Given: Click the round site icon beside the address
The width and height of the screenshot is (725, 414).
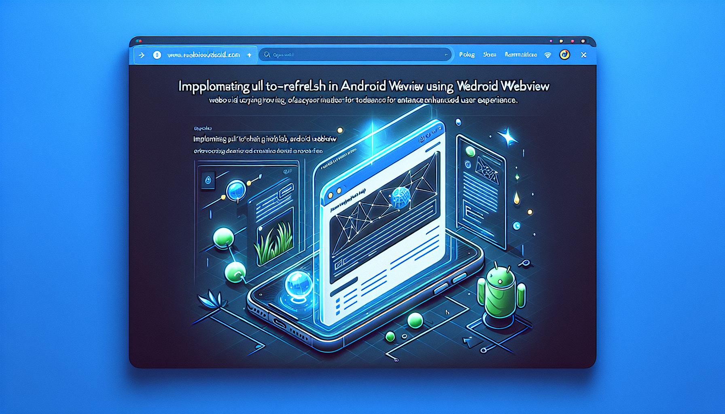Looking at the screenshot, I should pos(157,55).
